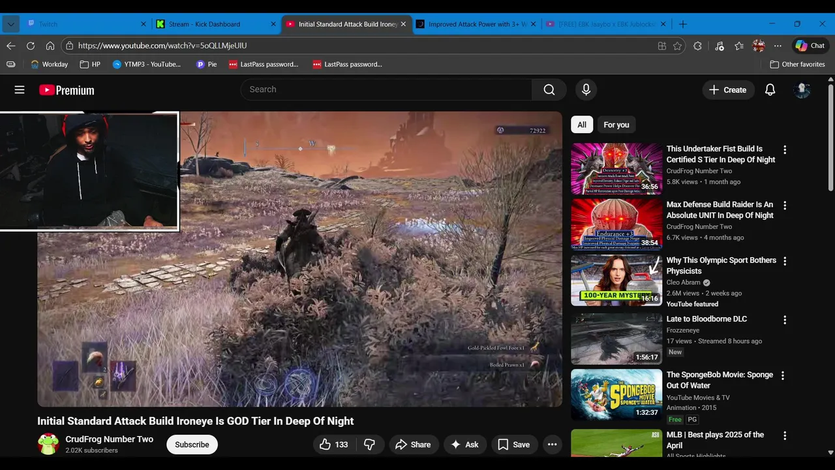Switch to the FREE EBK Jaaybo tab

tap(606, 24)
